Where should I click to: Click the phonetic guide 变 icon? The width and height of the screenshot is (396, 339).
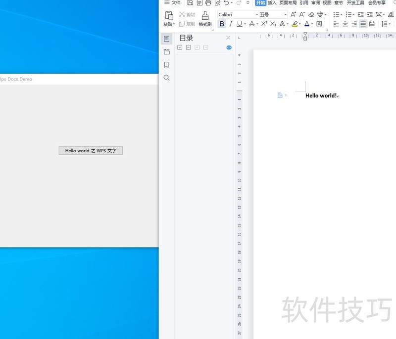320,14
